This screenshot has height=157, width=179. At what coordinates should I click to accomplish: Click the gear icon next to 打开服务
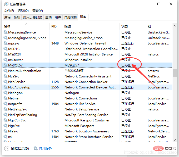(x=35, y=148)
